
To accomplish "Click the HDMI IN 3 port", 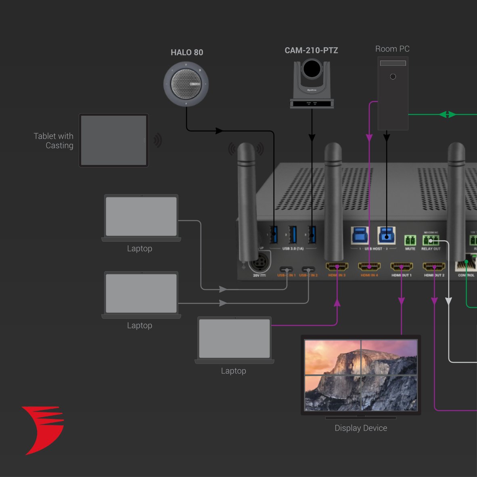I will tap(337, 267).
